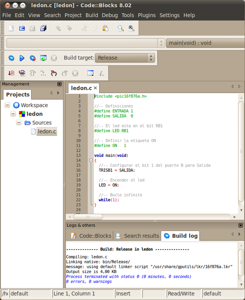Open the Plugins menu
This screenshot has width=245, height=300.
click(147, 15)
